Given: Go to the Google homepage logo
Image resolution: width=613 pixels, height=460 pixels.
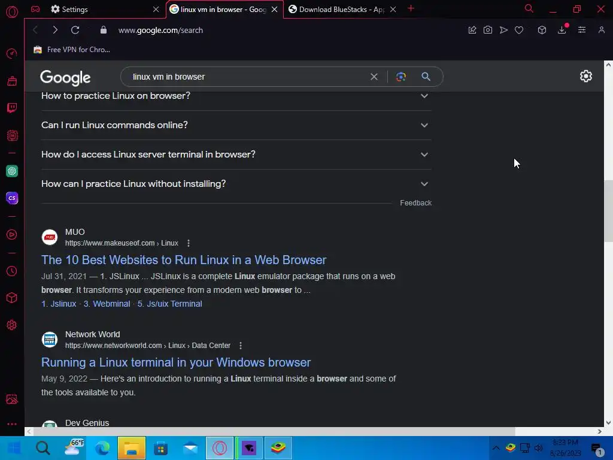Looking at the screenshot, I should click(x=65, y=77).
